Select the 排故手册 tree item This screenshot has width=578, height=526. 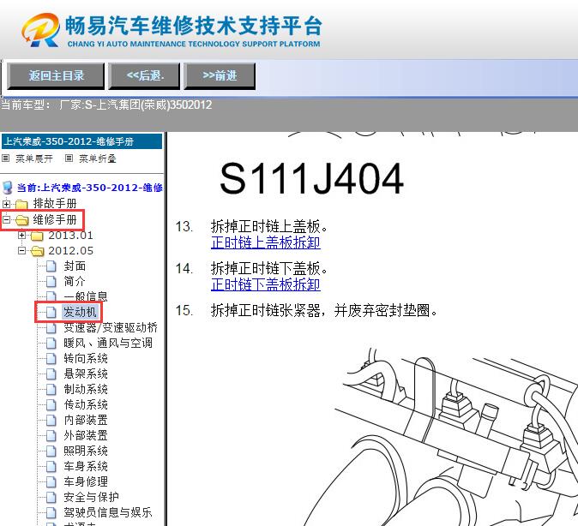(55, 203)
